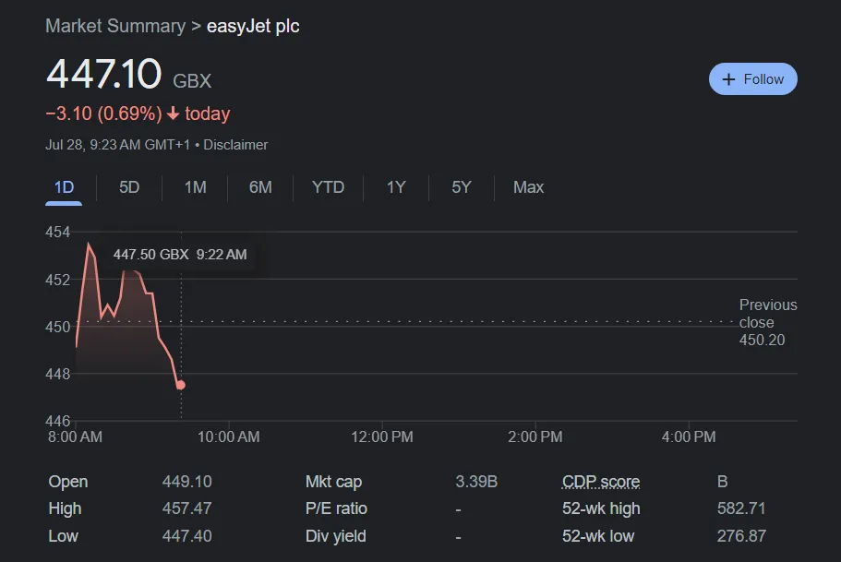Image resolution: width=841 pixels, height=562 pixels.
Task: Select the 6M time range tab
Action: [260, 187]
